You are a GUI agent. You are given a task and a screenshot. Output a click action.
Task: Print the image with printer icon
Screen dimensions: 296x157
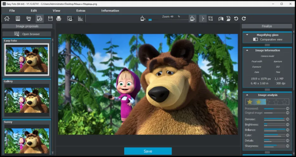pos(59,18)
